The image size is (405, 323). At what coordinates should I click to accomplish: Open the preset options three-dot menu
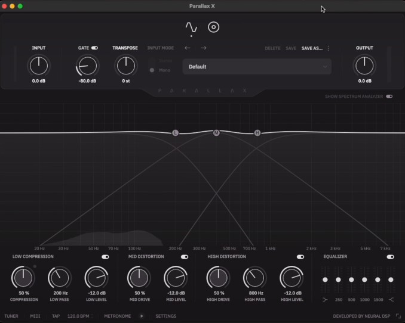click(x=329, y=48)
